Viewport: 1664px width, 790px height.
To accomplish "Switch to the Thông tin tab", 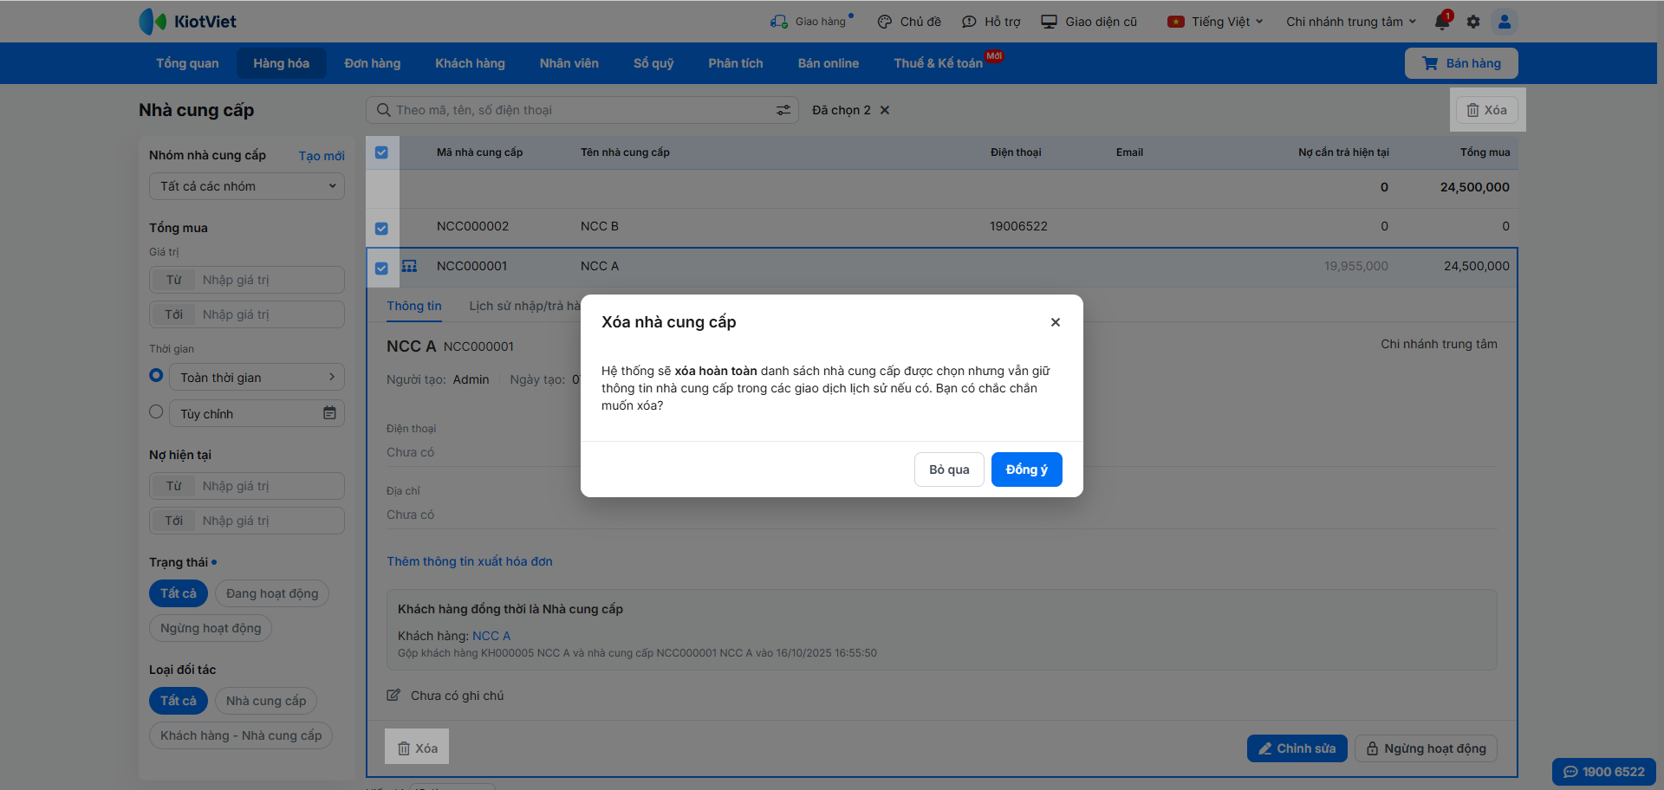I will (x=414, y=306).
